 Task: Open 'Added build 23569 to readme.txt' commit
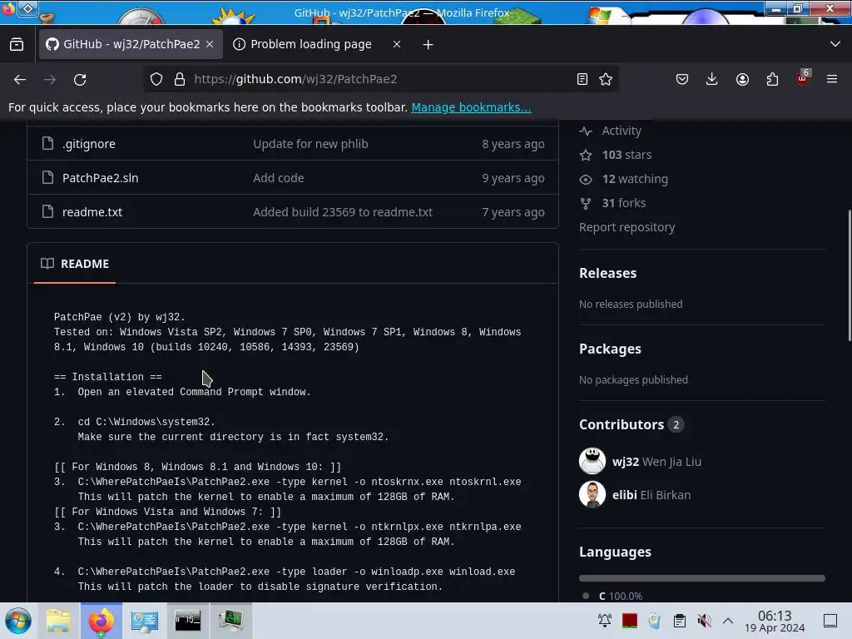tap(342, 212)
